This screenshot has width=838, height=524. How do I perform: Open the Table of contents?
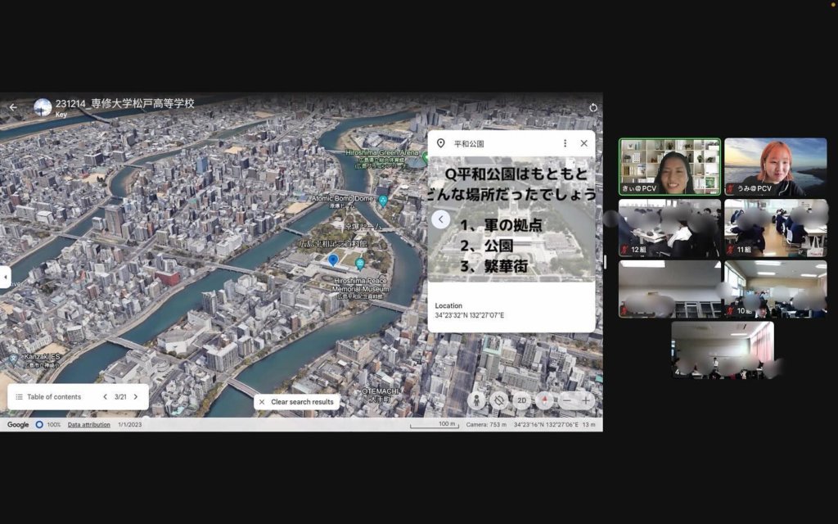pos(49,397)
